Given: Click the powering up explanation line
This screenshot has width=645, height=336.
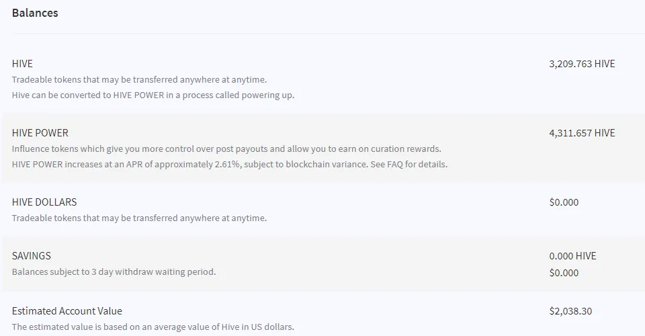Looking at the screenshot, I should click(x=153, y=95).
